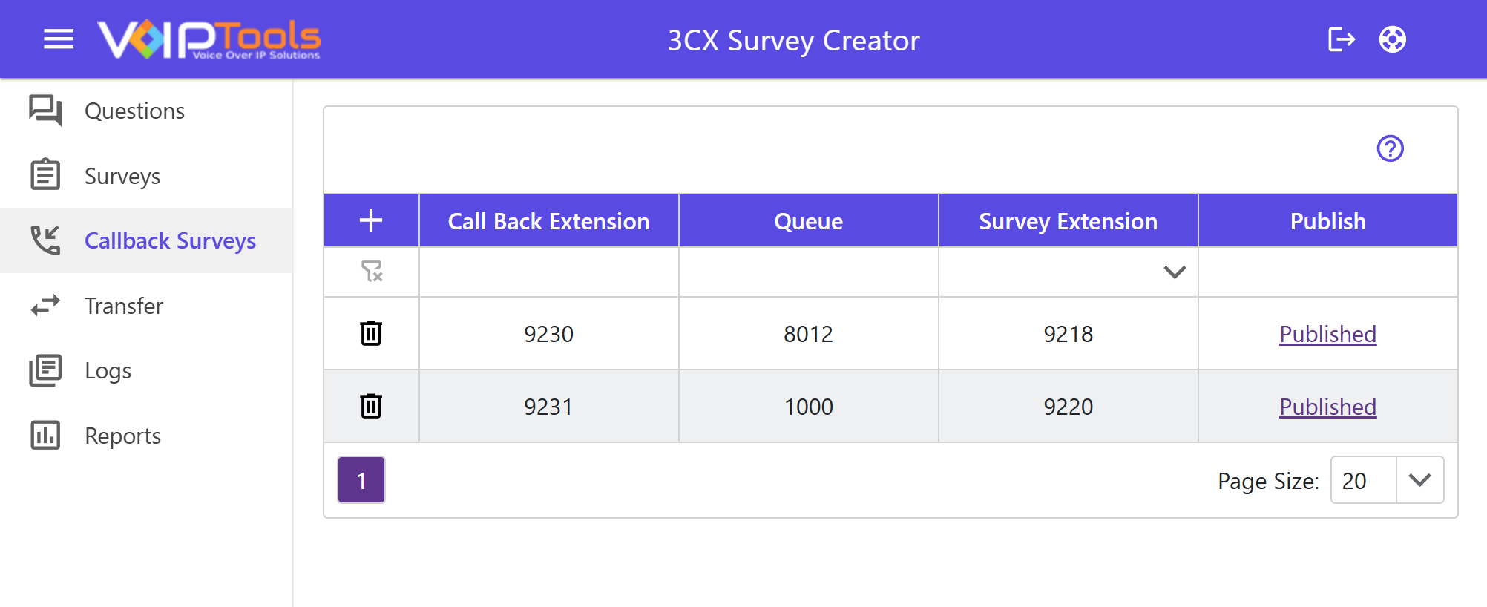This screenshot has width=1487, height=607.
Task: Sort by Queue column header
Action: point(809,220)
